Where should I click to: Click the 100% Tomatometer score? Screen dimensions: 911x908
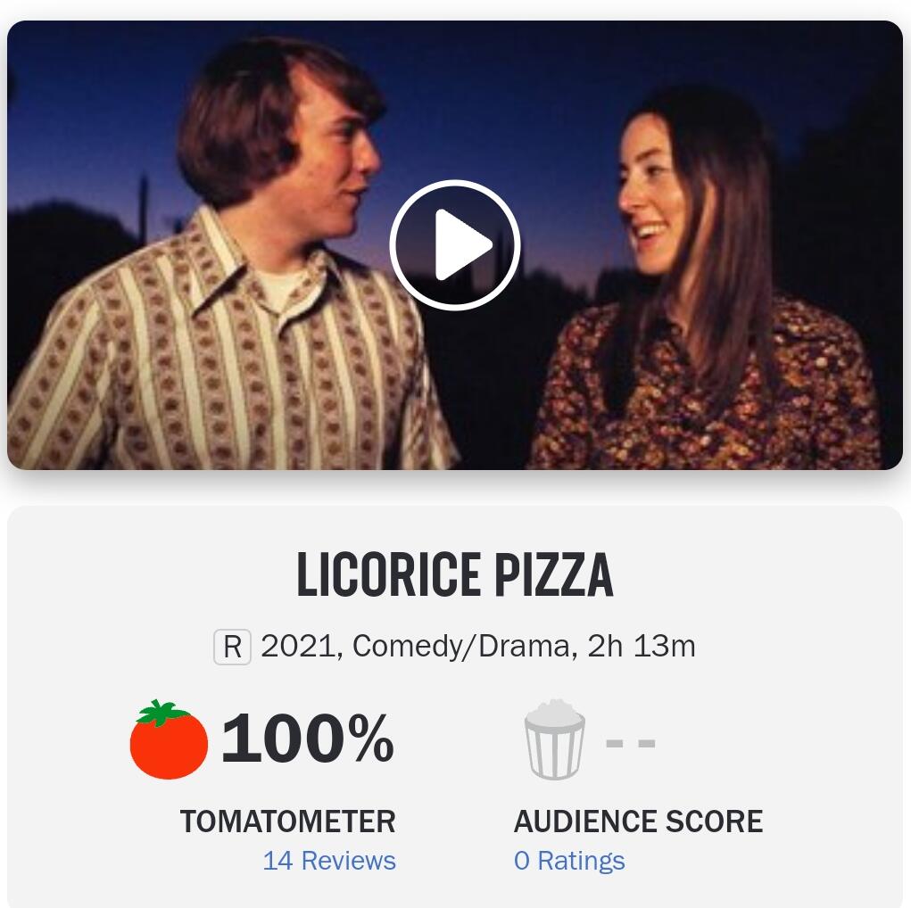pos(308,740)
